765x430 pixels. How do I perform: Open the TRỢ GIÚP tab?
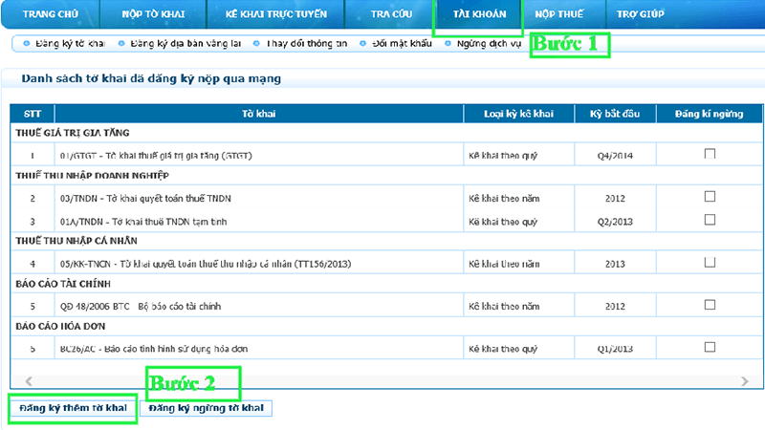tap(642, 15)
